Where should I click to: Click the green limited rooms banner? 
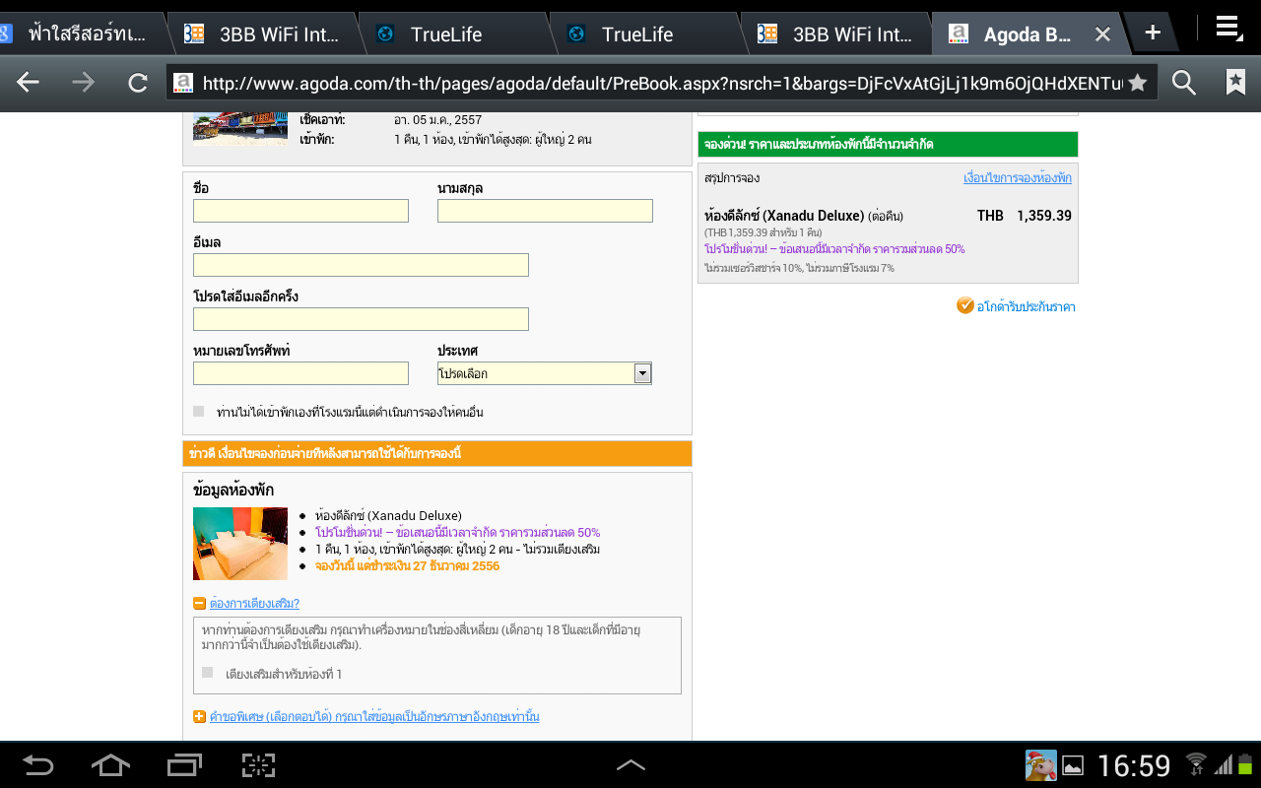[888, 144]
